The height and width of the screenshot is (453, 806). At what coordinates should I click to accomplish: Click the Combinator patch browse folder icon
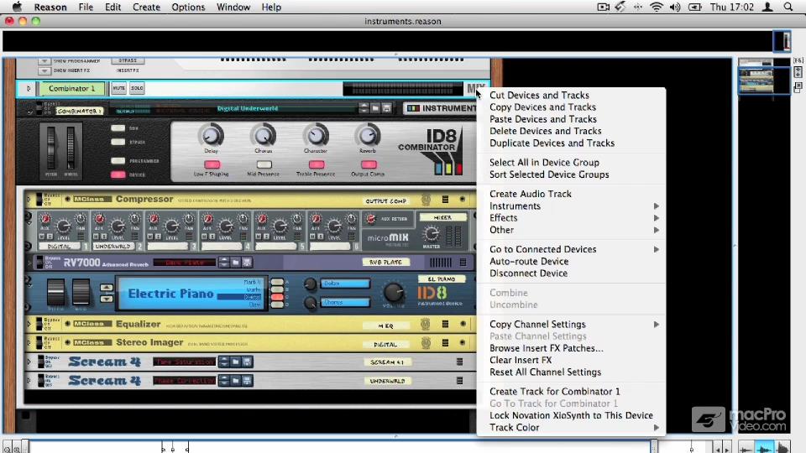tap(375, 108)
